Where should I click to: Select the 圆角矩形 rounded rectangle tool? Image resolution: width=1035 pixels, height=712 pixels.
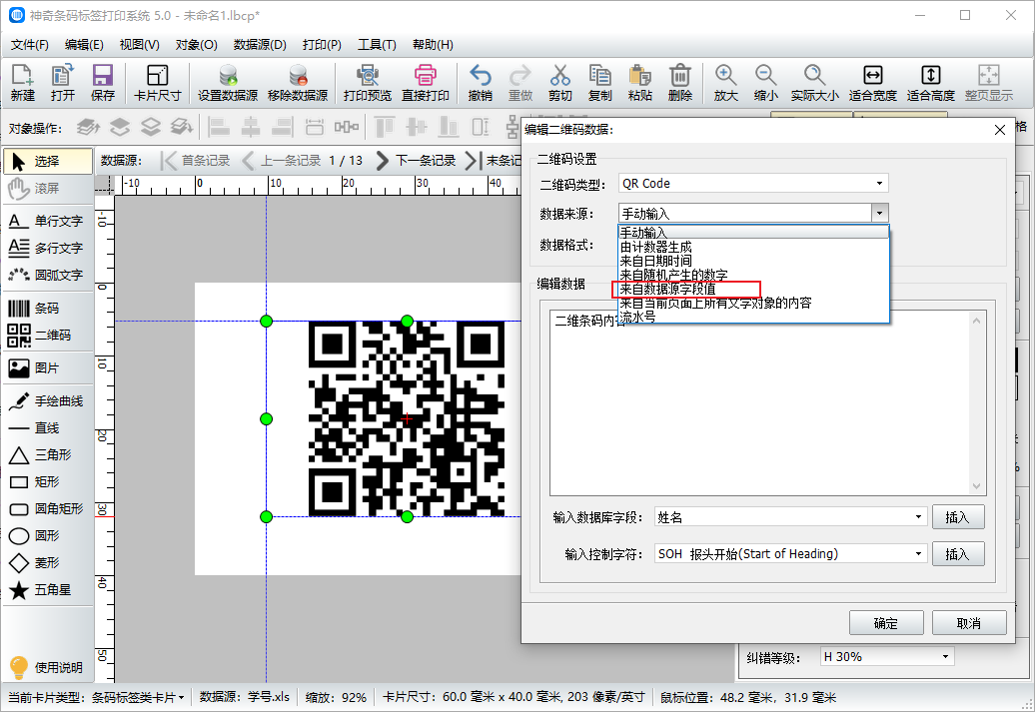coord(48,508)
